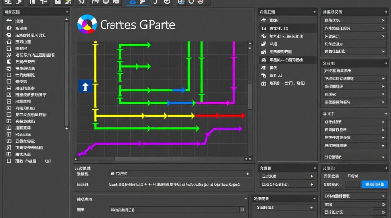Click the database cylinder icon at the toolbar's right end
The image size is (391, 218).
click(x=200, y=3)
